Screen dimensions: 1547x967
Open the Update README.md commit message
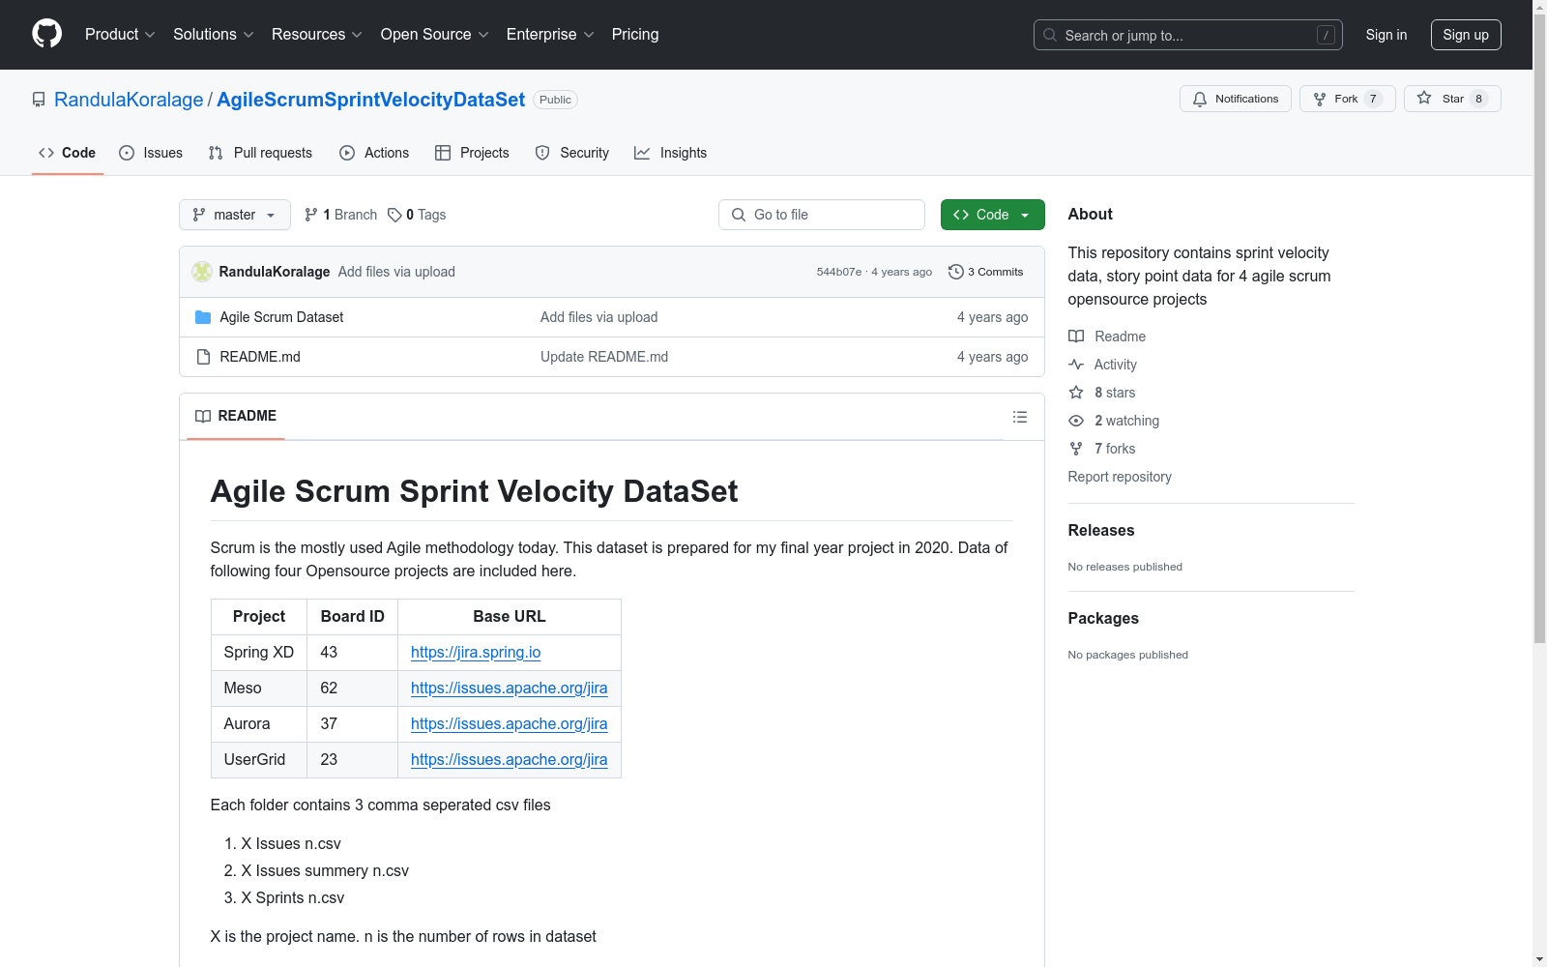coord(604,357)
